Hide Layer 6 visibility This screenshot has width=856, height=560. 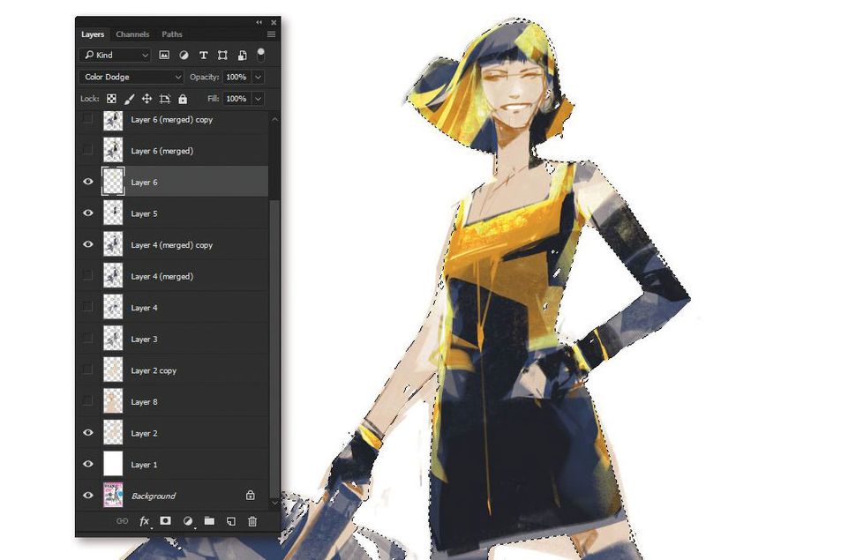tap(87, 182)
